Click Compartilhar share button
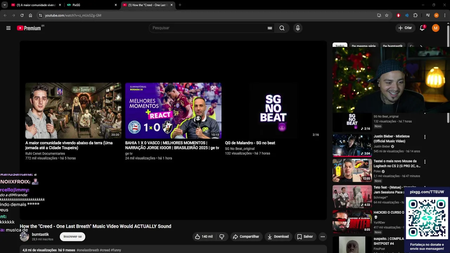 tap(246, 236)
